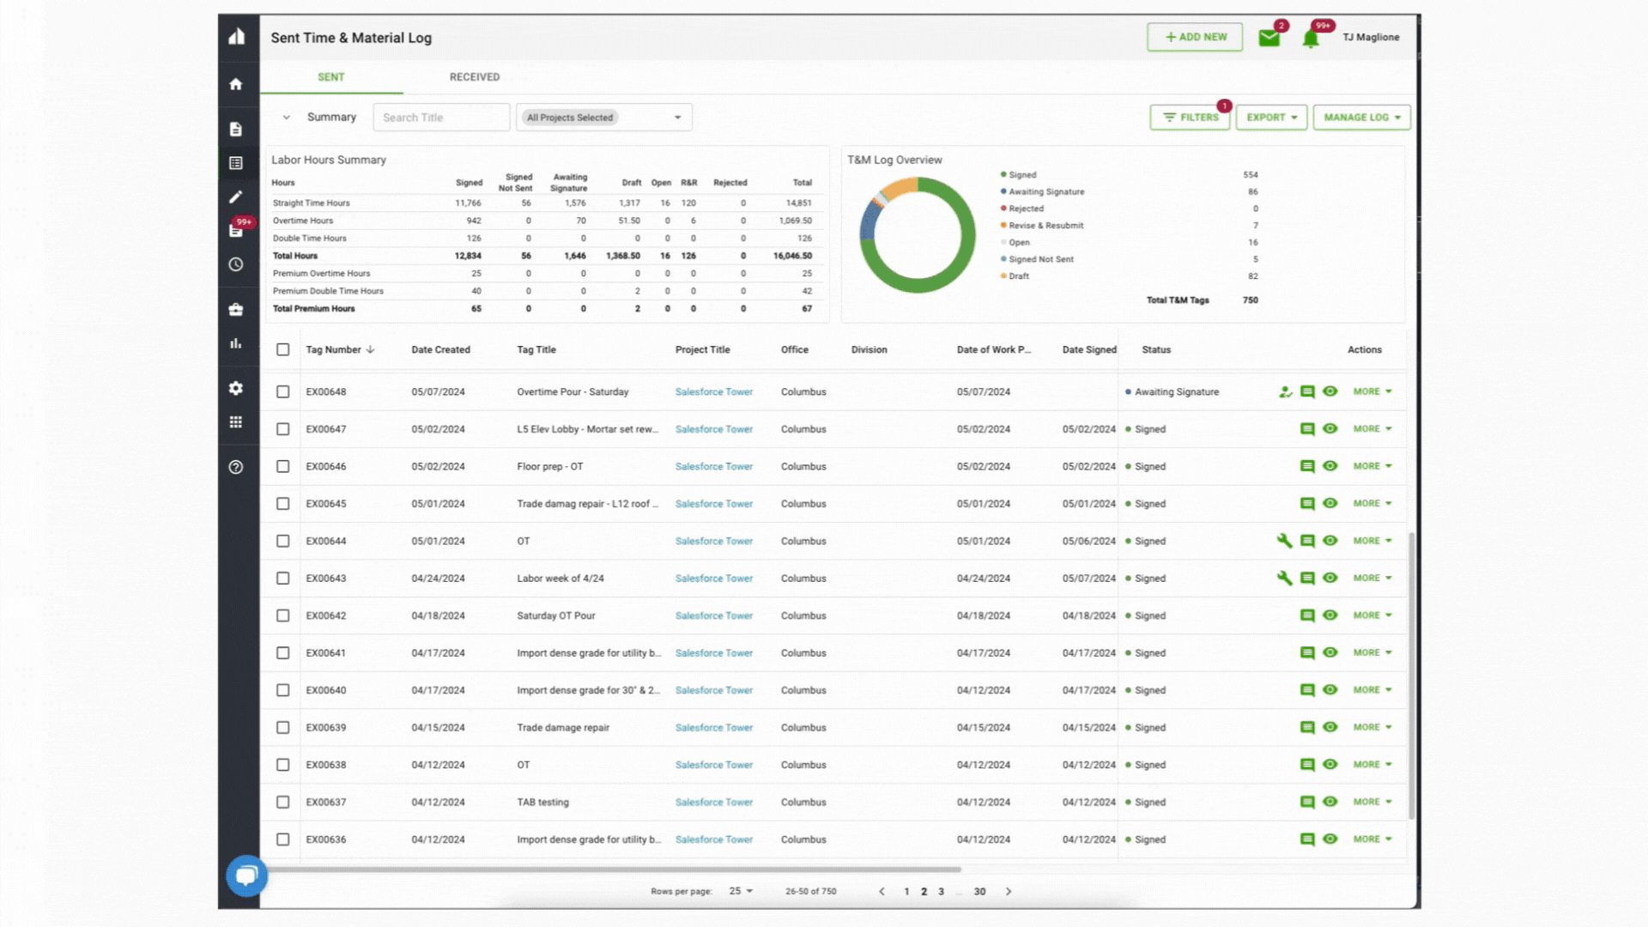Open settings gear in sidebar
This screenshot has width=1648, height=927.
point(236,389)
